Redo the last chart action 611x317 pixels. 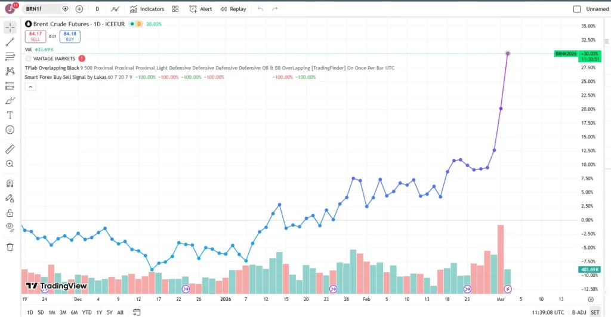tap(274, 8)
